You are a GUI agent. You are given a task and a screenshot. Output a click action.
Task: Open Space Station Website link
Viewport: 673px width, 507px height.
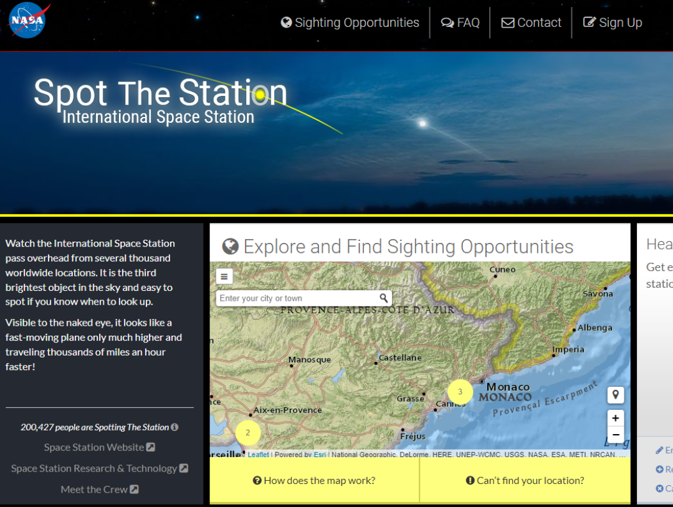pyautogui.click(x=99, y=447)
